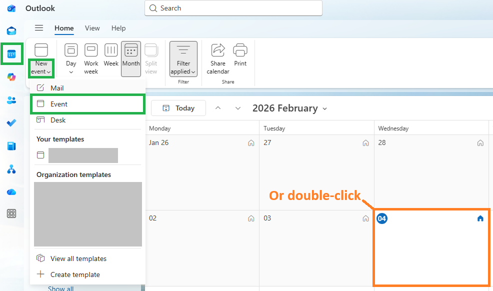This screenshot has height=291, width=493.
Task: Click the New event calendar icon
Action: (x=41, y=50)
